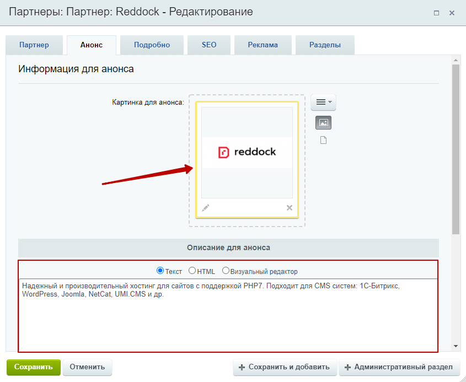Maximize the edit dialog window

tap(436, 13)
